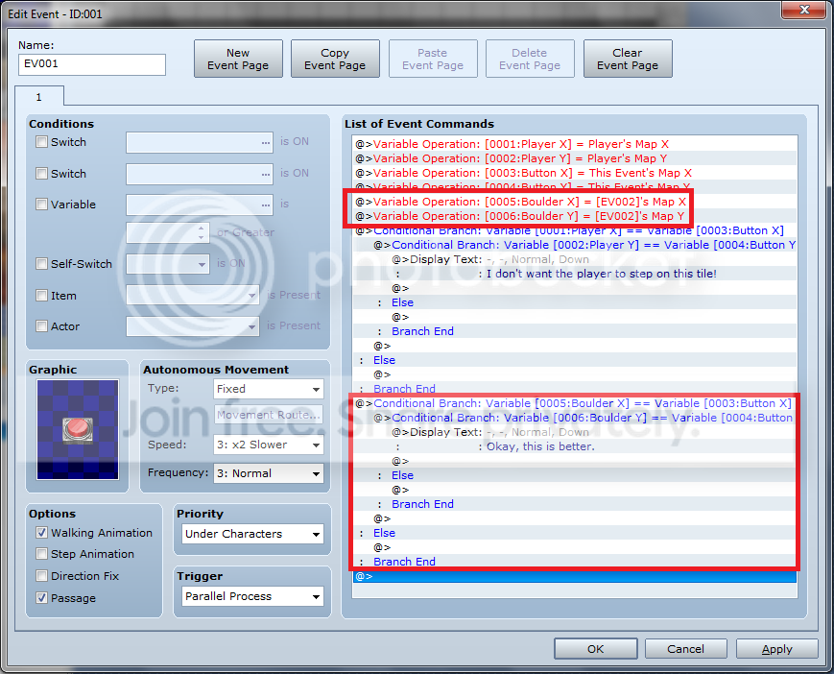Screen dimensions: 834x674
Task: Click the Movement Route button
Action: tap(269, 415)
